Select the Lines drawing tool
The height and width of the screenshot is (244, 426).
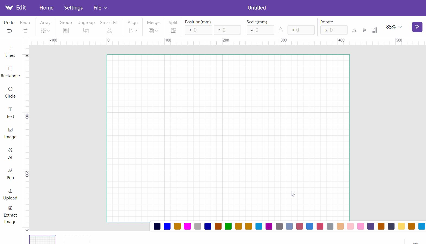point(10,51)
